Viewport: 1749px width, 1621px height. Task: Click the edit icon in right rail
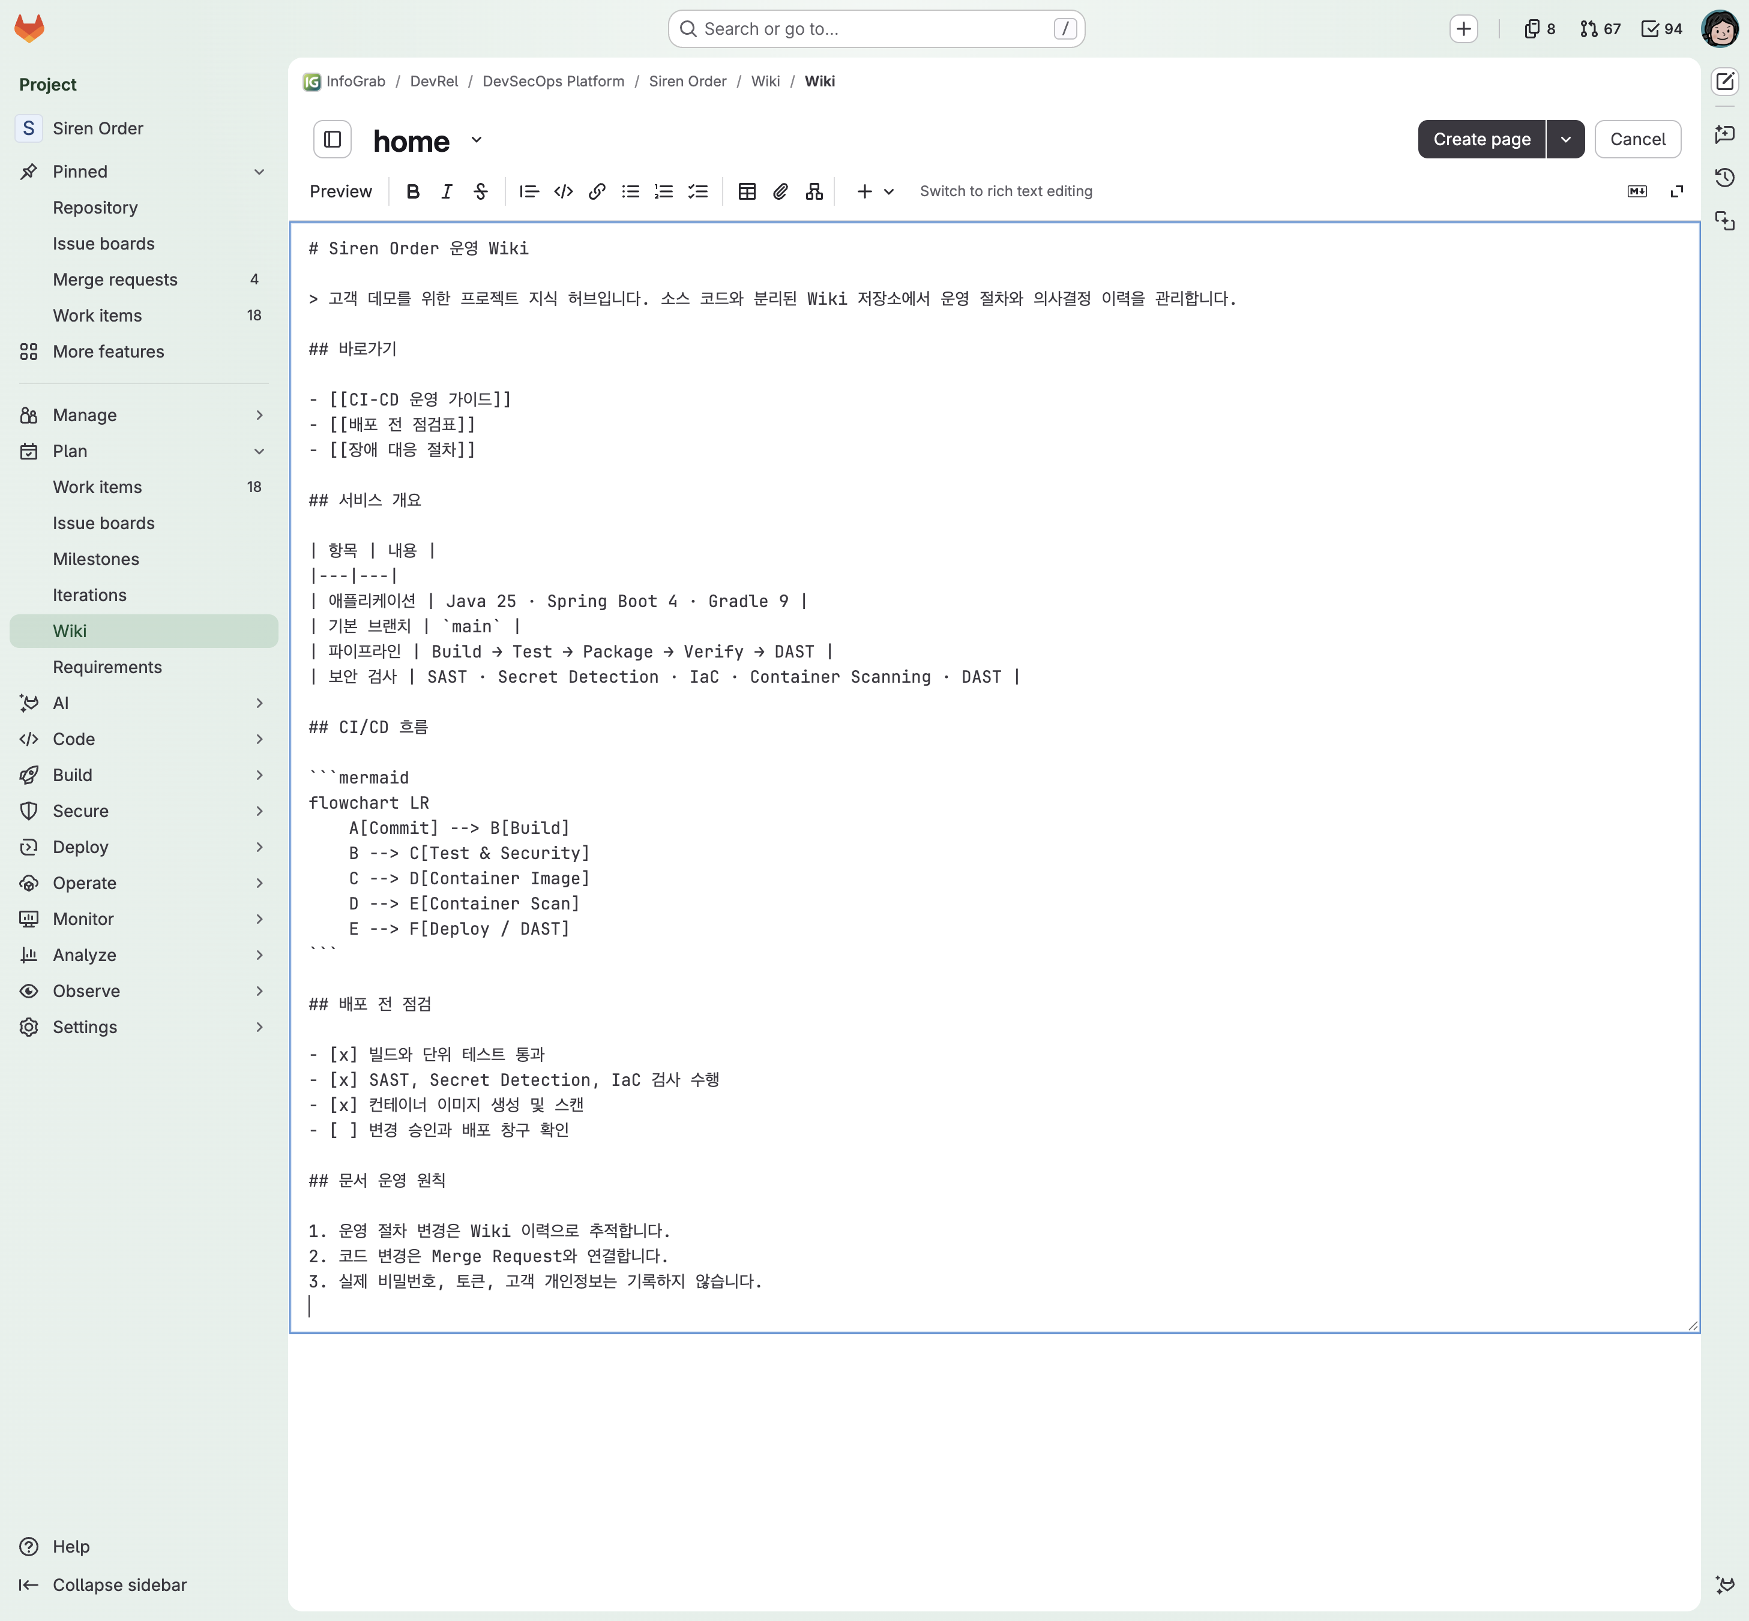[1726, 82]
